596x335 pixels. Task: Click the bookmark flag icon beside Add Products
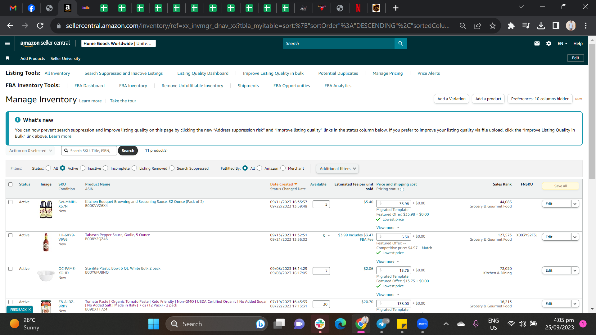point(7,58)
